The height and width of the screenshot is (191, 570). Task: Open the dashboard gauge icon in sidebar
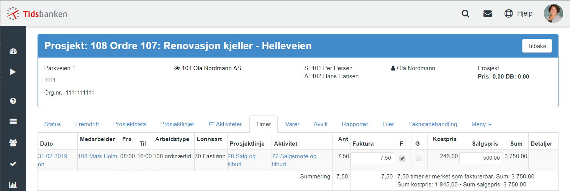(x=13, y=51)
